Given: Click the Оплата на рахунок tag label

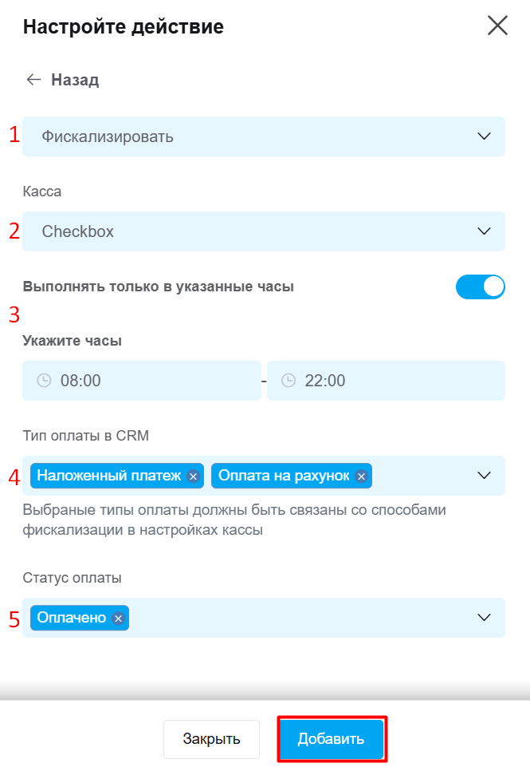Looking at the screenshot, I should coord(284,476).
